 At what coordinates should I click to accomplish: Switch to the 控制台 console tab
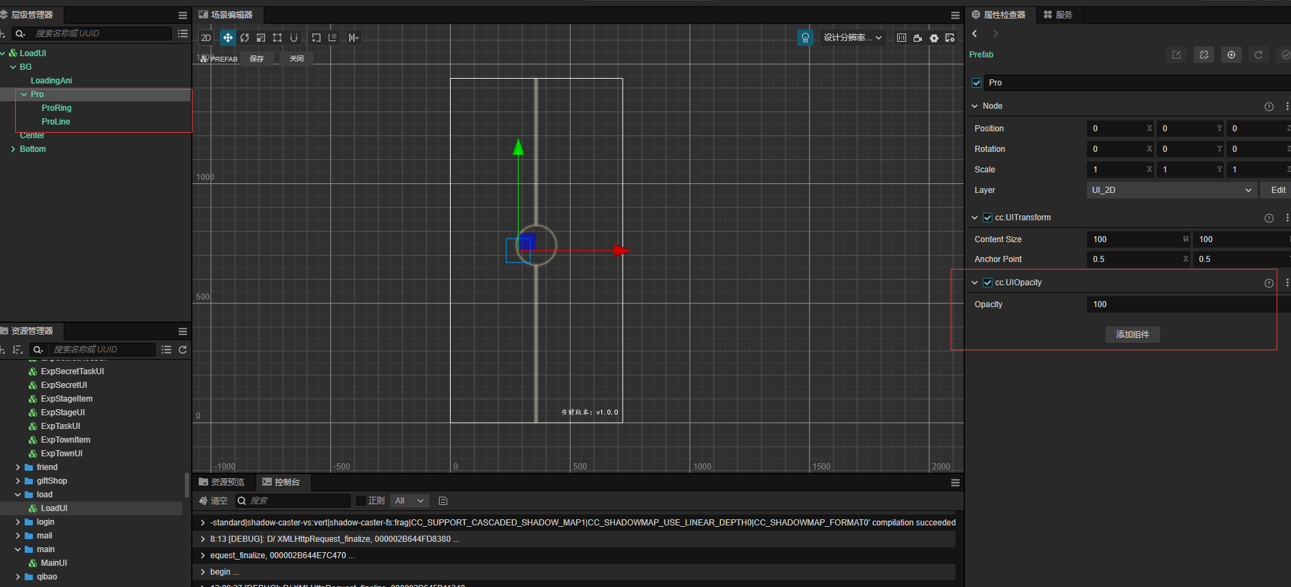(x=281, y=482)
